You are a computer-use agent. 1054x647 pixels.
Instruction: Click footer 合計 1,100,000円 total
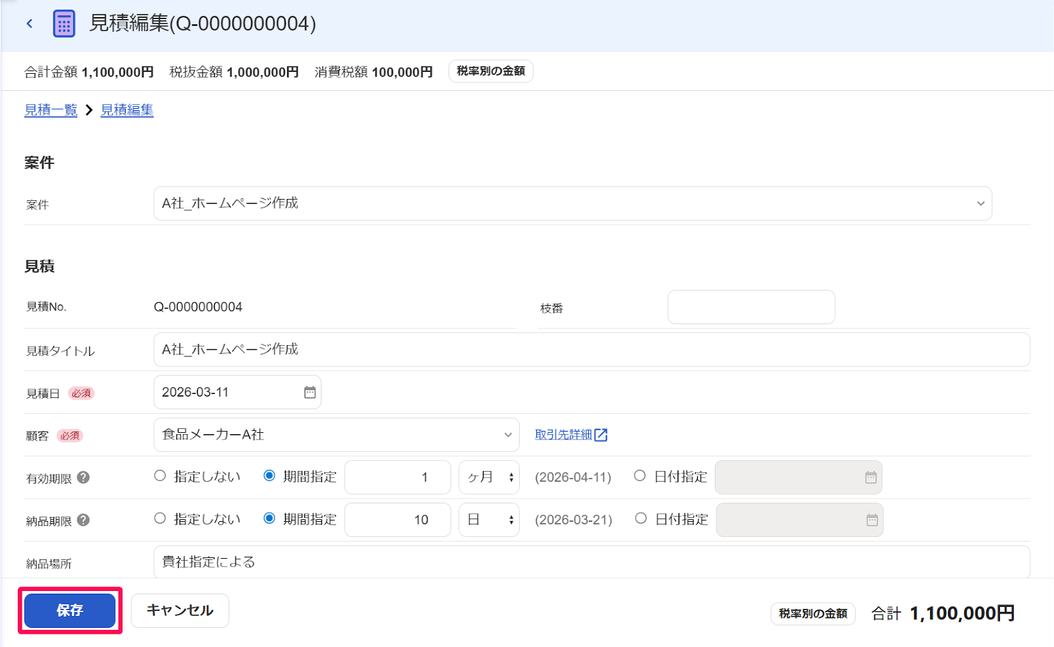(943, 613)
